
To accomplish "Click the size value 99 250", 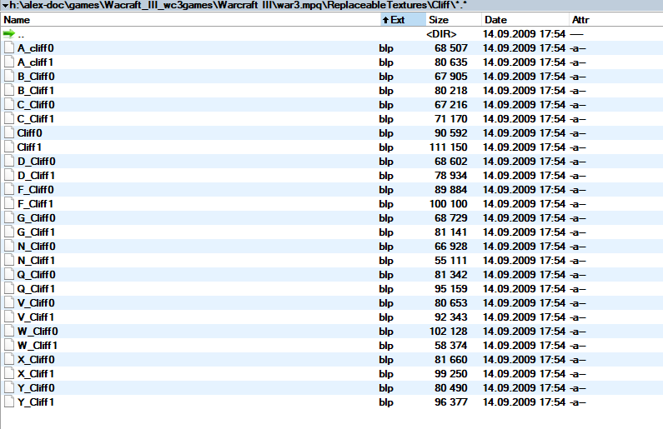I will point(450,374).
